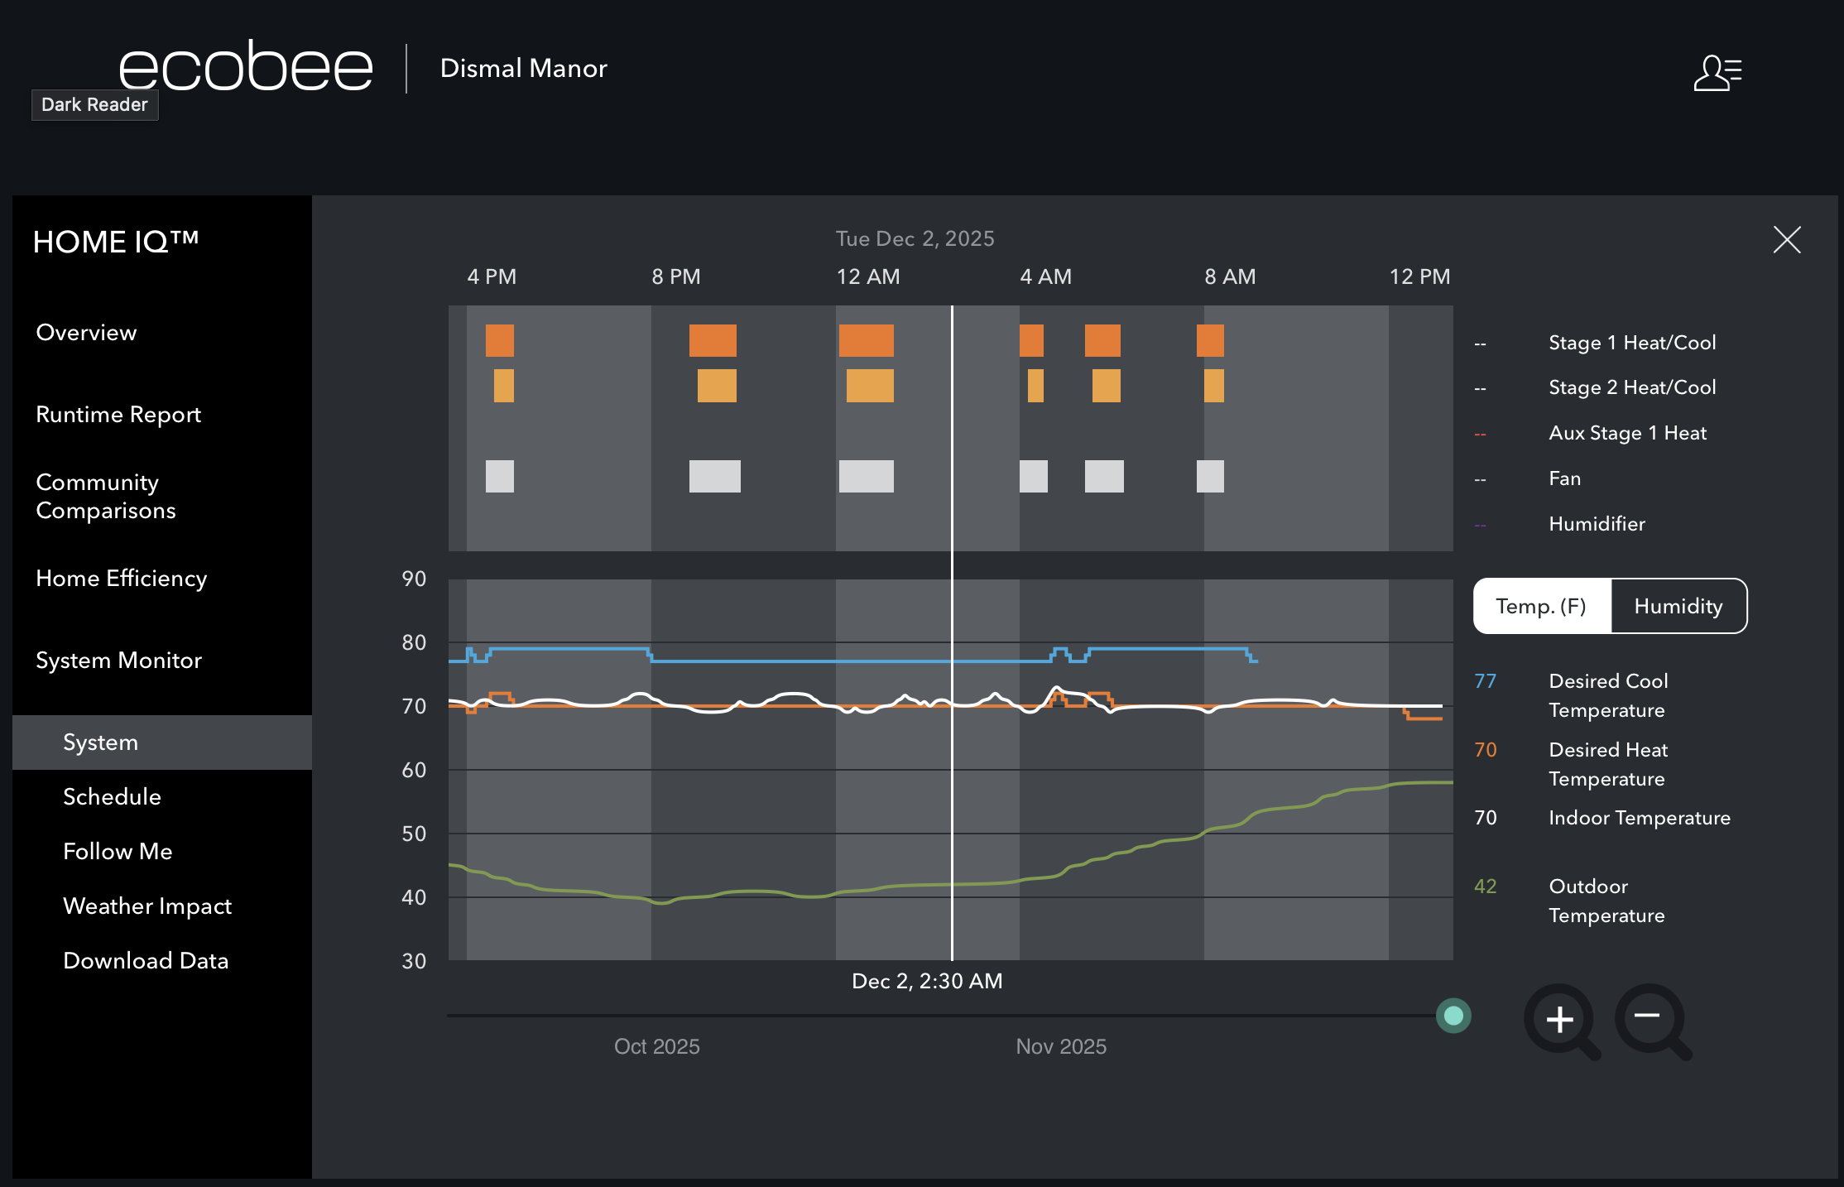This screenshot has height=1187, width=1844.
Task: Open the Overview section
Action: 86,333
